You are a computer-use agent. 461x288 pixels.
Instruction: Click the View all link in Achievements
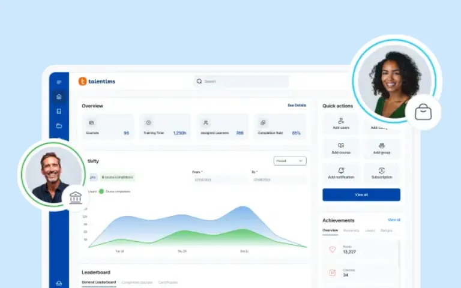coord(394,220)
